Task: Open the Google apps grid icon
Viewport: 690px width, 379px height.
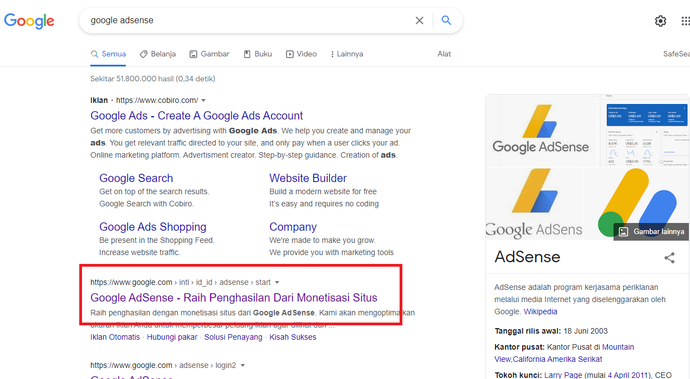Action: coord(686,21)
